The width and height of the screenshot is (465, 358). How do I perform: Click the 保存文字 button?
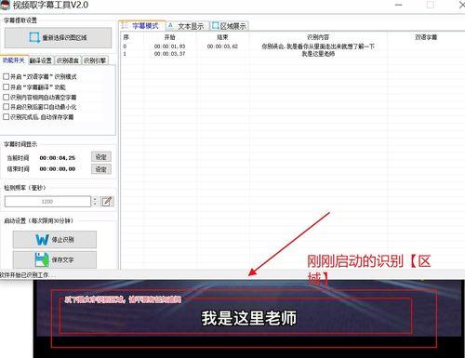pyautogui.click(x=55, y=259)
